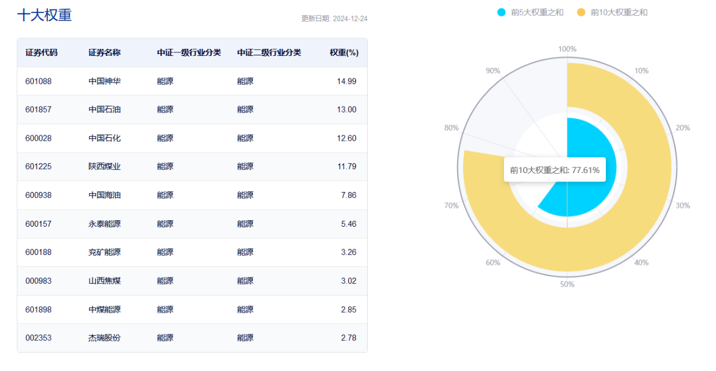Toggle the 前5大权重之和 legend item
The width and height of the screenshot is (716, 371).
click(x=530, y=12)
